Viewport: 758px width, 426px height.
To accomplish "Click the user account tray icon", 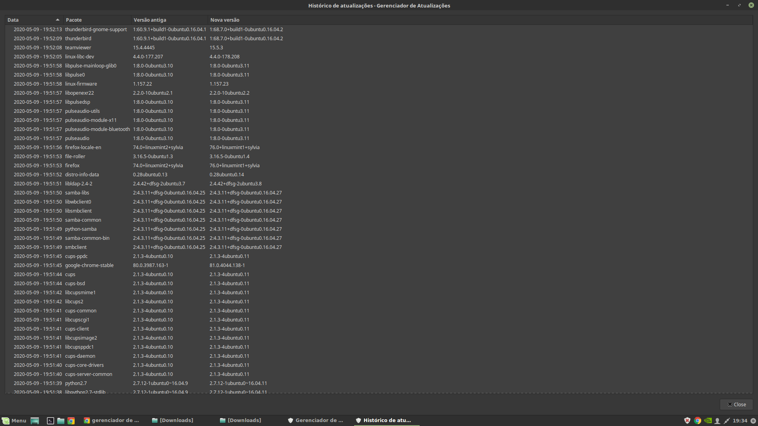I will [717, 420].
